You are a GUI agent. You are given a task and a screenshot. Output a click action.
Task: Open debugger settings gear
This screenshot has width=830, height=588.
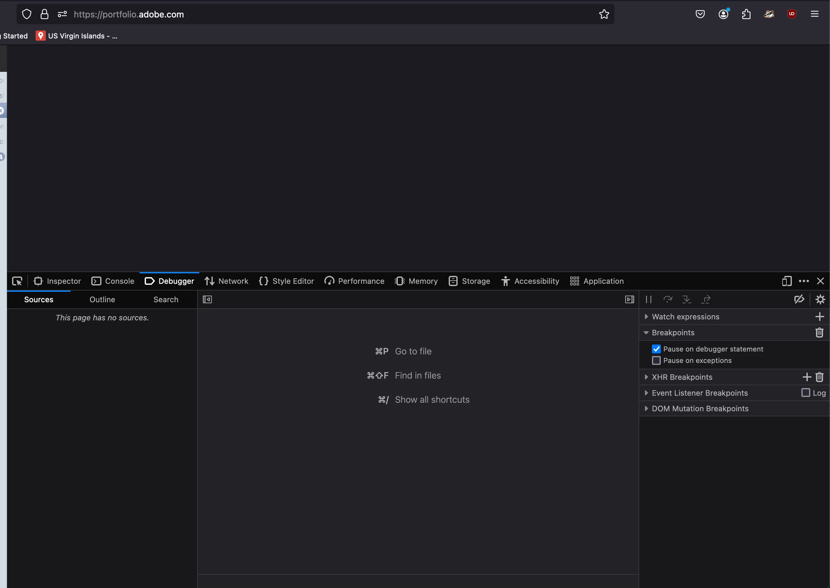(820, 299)
